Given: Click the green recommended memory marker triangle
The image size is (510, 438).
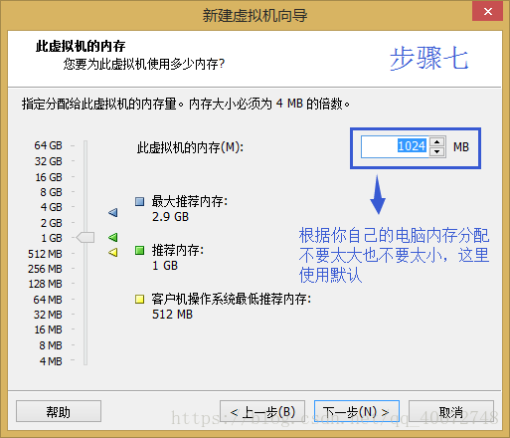Looking at the screenshot, I should pyautogui.click(x=113, y=237).
